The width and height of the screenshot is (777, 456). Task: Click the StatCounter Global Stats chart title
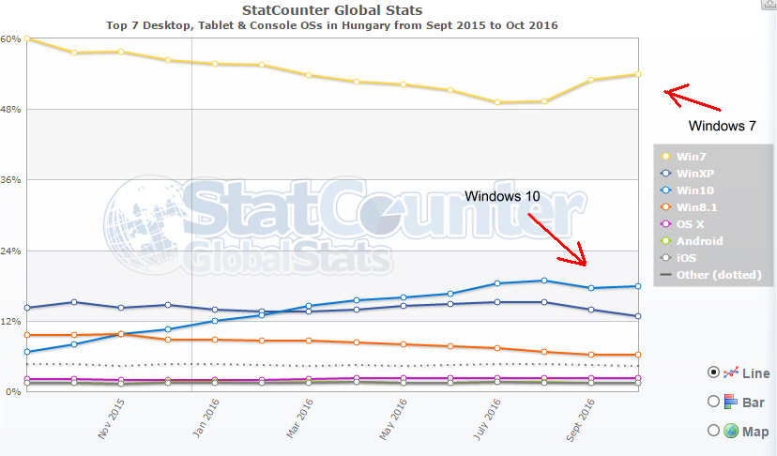[331, 10]
